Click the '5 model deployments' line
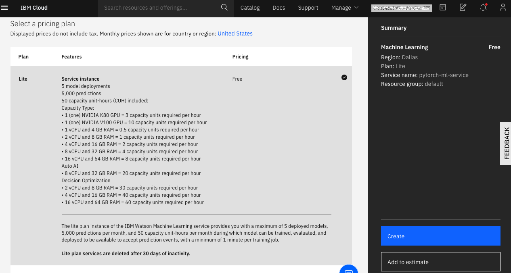511x273 pixels. 86,86
